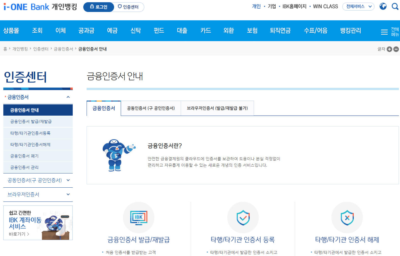The image size is (400, 256).
Task: Open the 조회 menu
Action: tap(37, 31)
